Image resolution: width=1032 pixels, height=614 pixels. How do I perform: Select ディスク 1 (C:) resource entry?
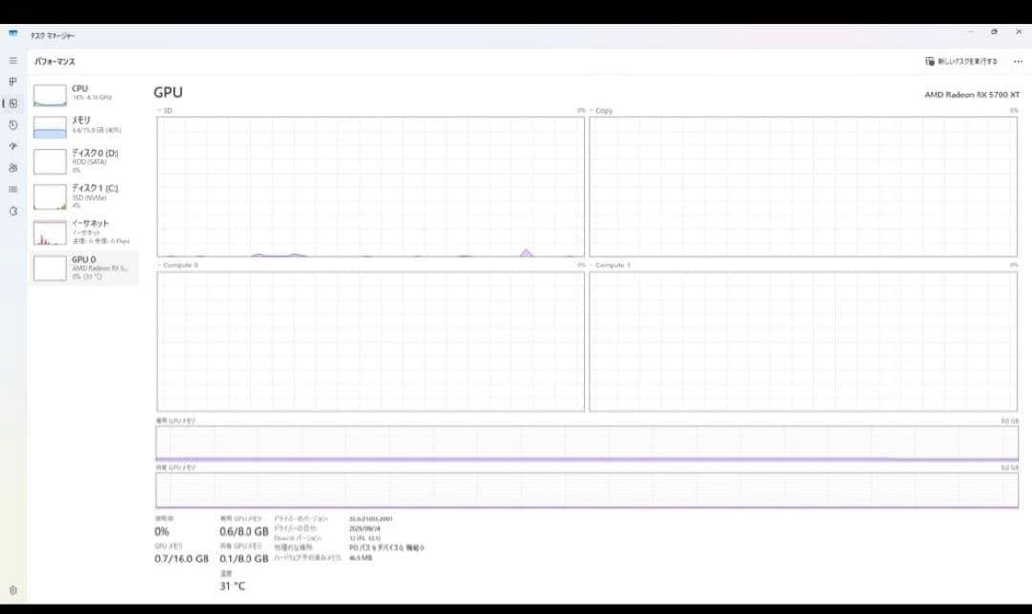point(83,197)
